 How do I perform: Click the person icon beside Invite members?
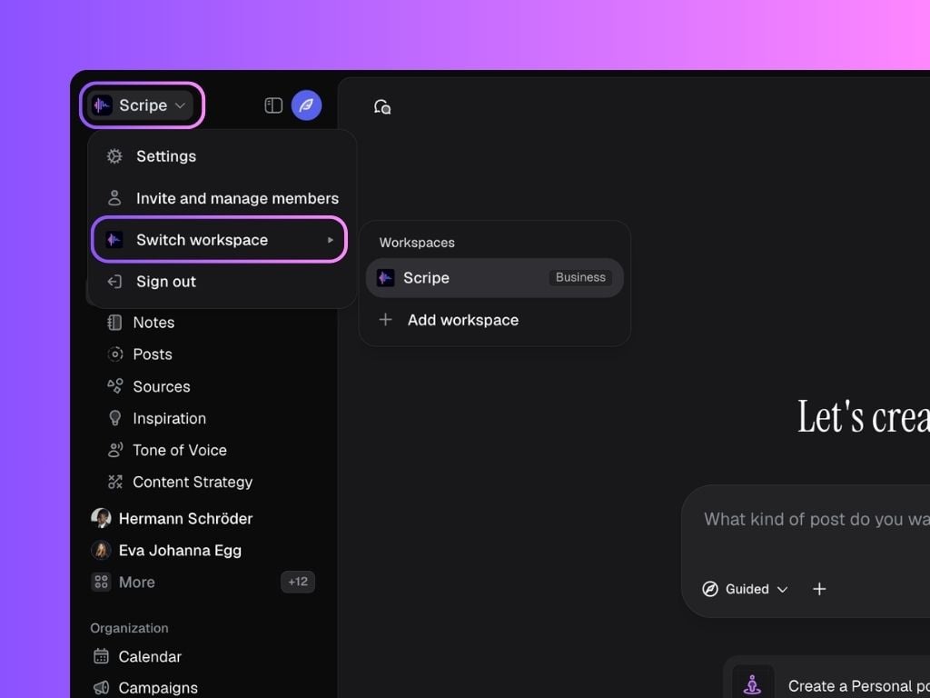coord(114,198)
